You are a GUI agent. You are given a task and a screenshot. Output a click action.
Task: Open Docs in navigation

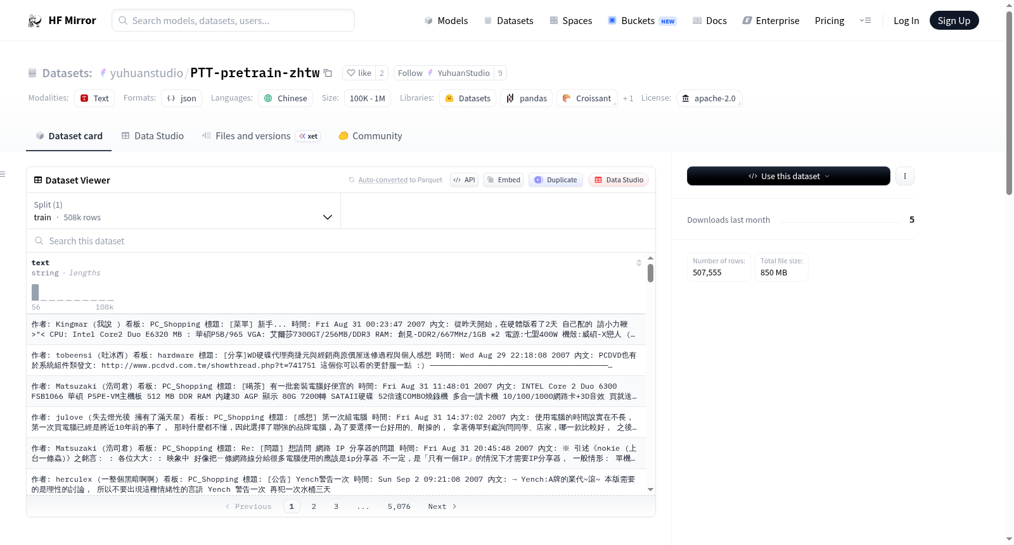(710, 20)
